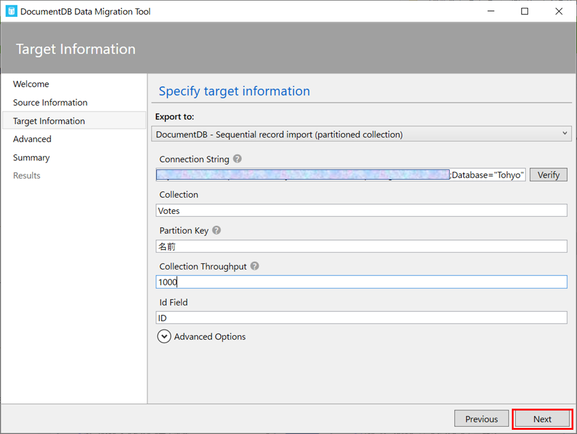The height and width of the screenshot is (434, 577).
Task: Expand Advanced Options chevron
Action: (164, 336)
